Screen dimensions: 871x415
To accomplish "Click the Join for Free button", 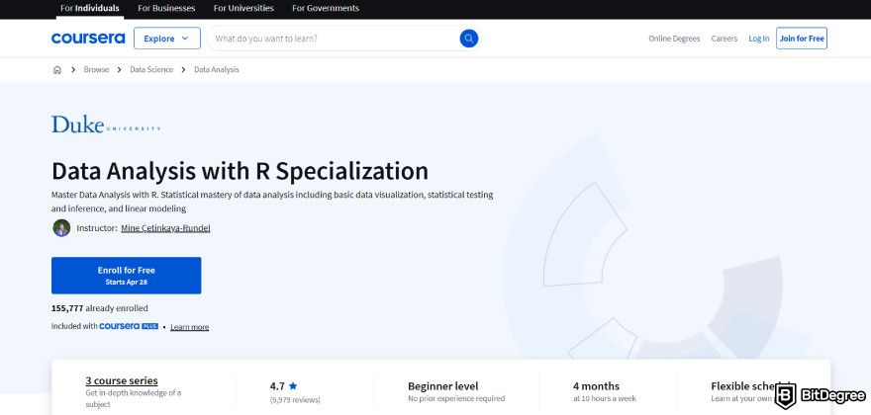I will point(802,39).
